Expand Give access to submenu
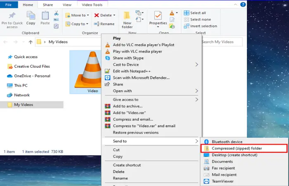This screenshot has height=186, width=289. [152, 100]
